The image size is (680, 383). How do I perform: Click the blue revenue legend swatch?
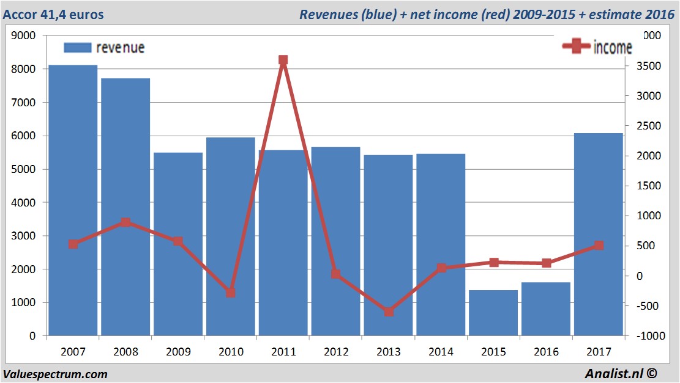tap(77, 47)
